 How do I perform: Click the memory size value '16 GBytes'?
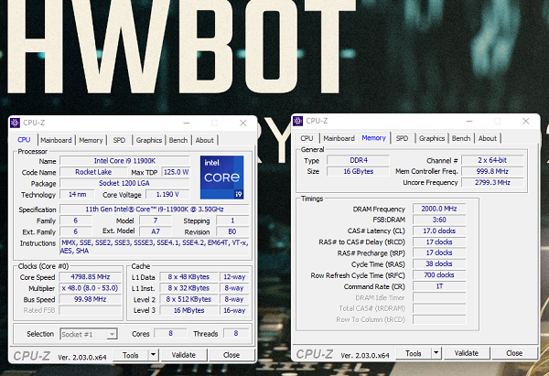pos(358,171)
